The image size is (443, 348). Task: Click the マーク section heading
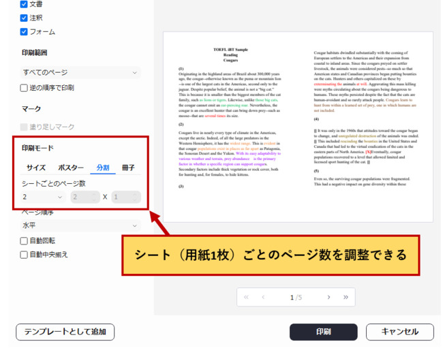[x=31, y=109]
